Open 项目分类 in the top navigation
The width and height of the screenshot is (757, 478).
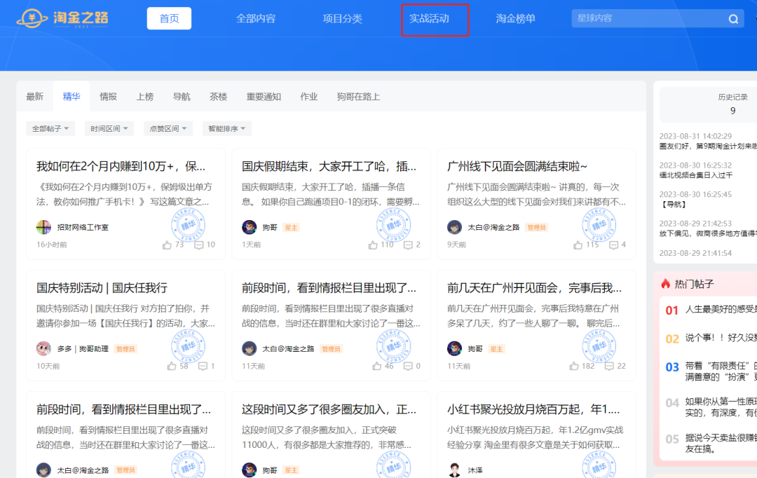click(342, 18)
